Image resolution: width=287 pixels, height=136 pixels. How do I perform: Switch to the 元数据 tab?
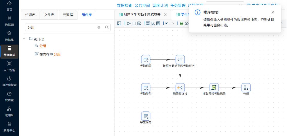68,15
